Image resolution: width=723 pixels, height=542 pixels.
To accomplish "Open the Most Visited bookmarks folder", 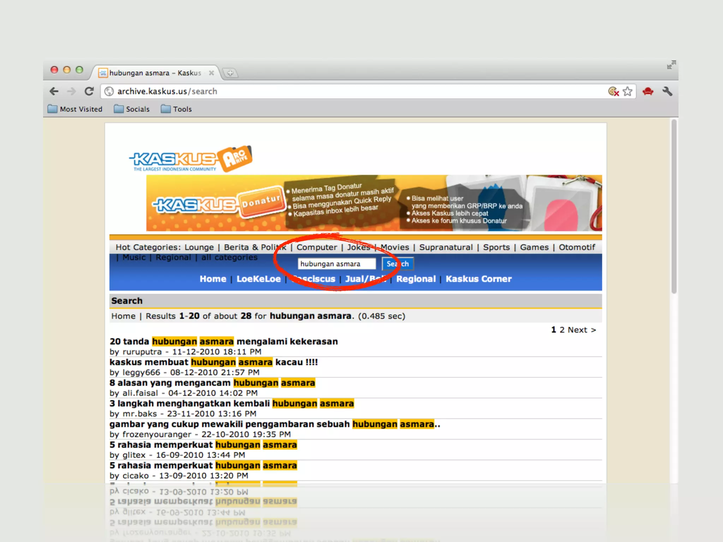I will (75, 109).
